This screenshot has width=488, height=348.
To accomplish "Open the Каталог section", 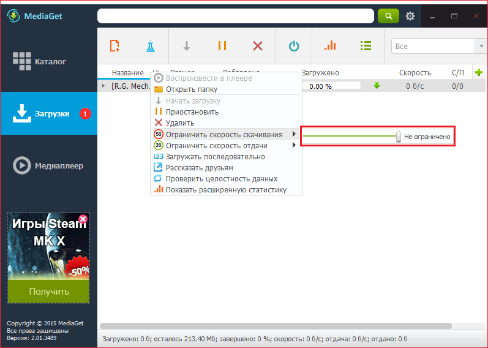I will click(x=49, y=61).
